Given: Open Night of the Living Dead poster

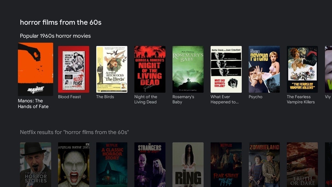Looking at the screenshot, I should click(150, 69).
